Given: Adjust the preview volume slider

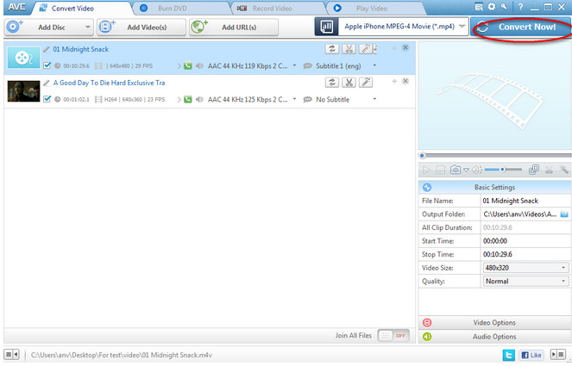Looking at the screenshot, I should [x=502, y=170].
